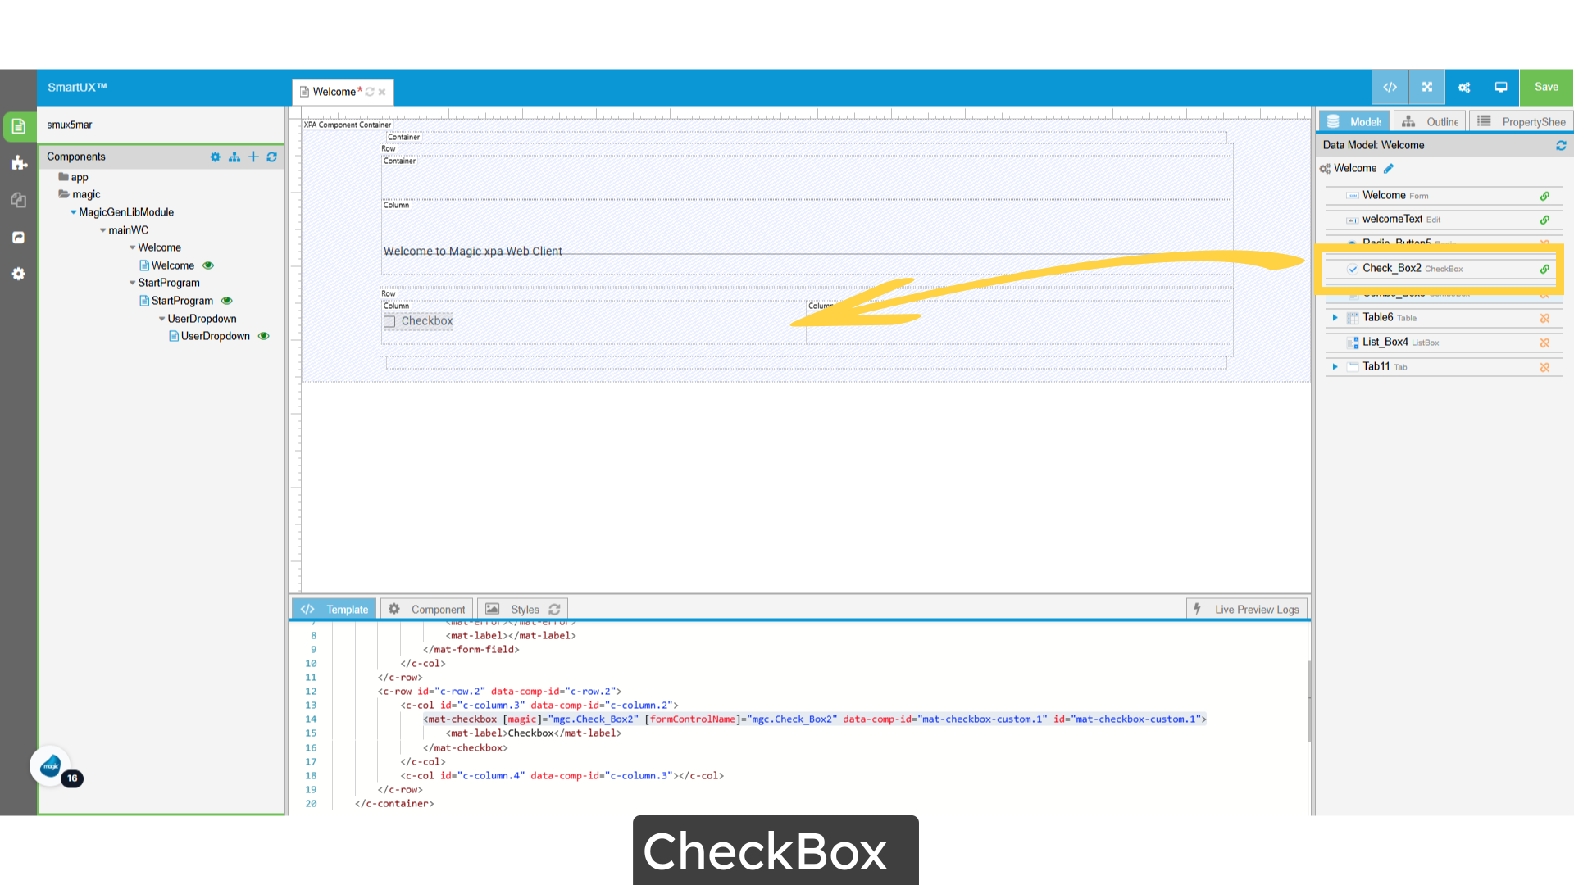Unlink Check_Box2 with its green link icon
The image size is (1574, 885).
click(x=1544, y=268)
